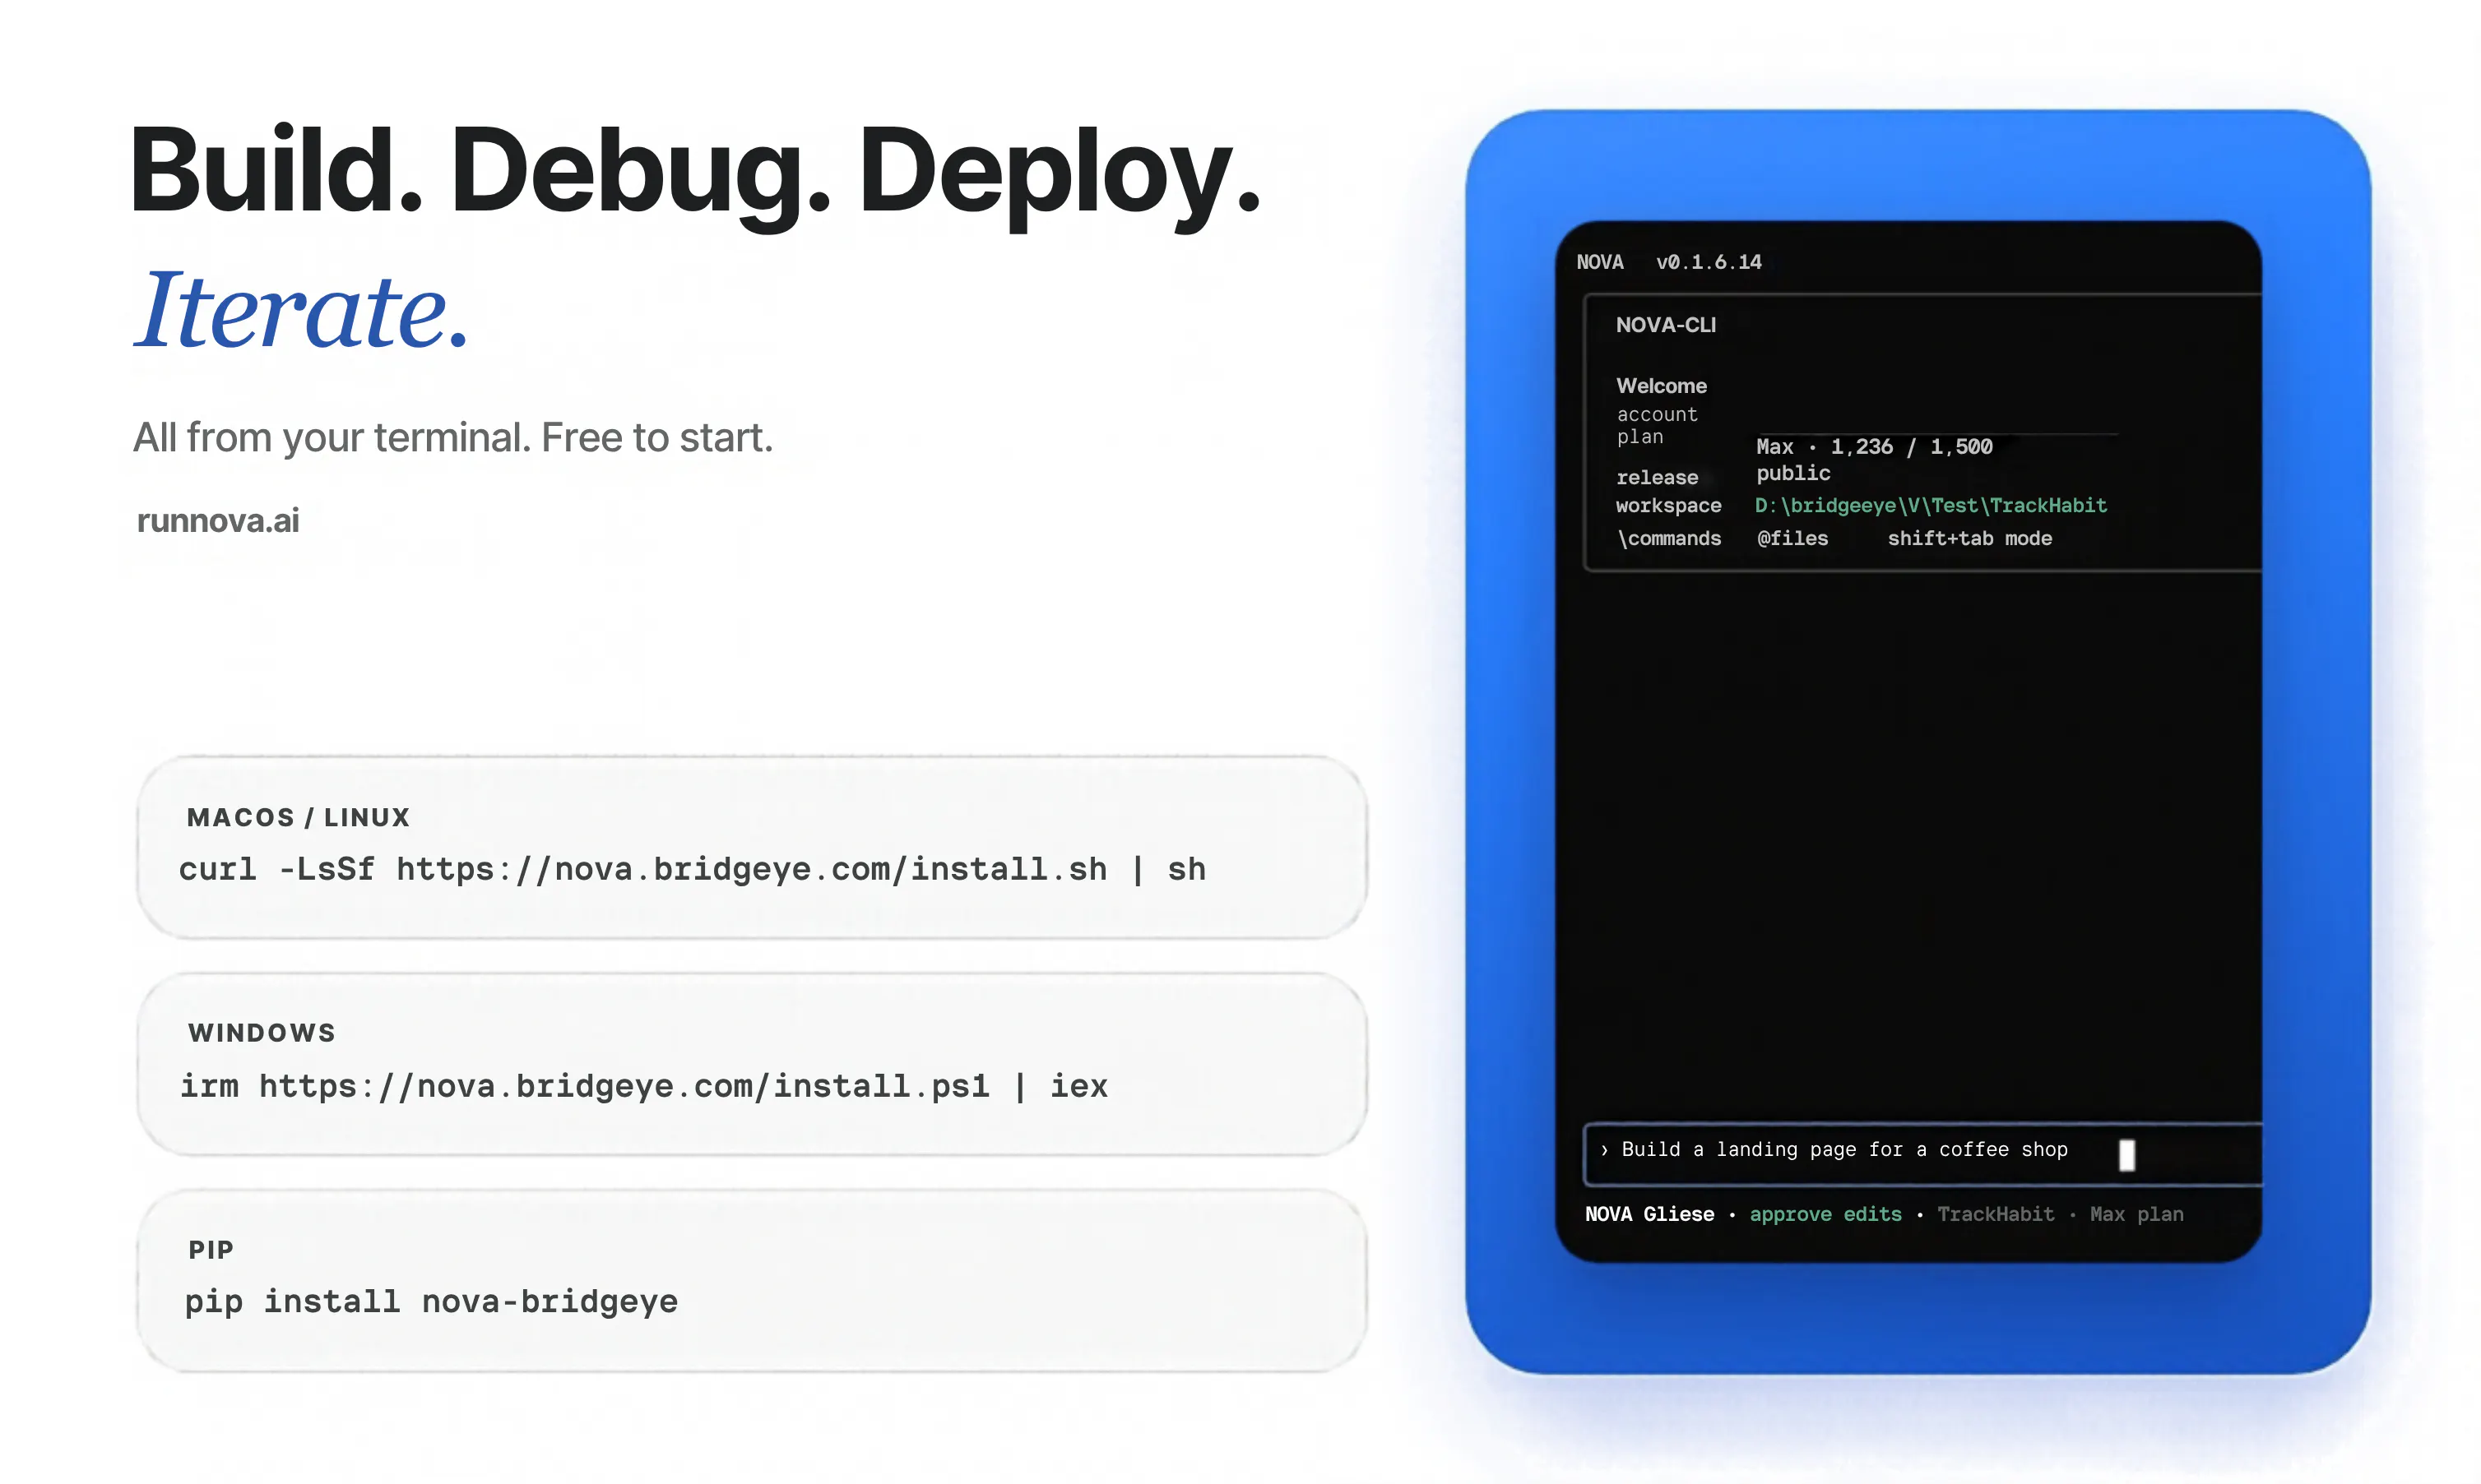
Task: Click the NOVA v0.1.6.14 version text
Action: [x=1669, y=262]
